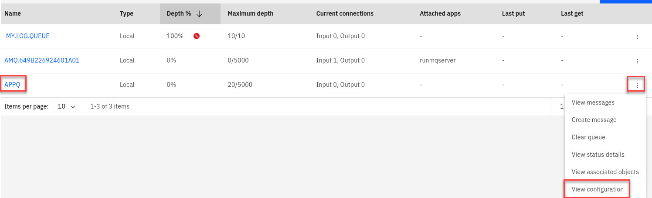Open the APPQ queue link
The width and height of the screenshot is (652, 198).
pos(12,85)
